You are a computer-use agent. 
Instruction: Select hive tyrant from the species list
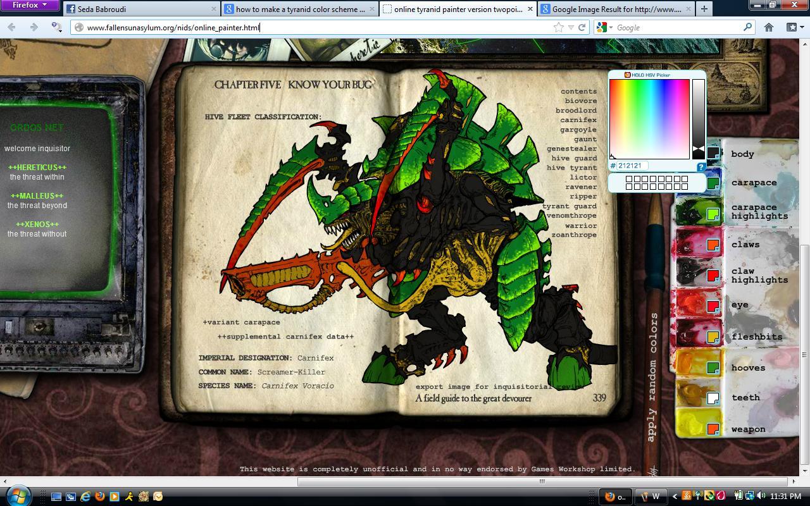coord(572,168)
